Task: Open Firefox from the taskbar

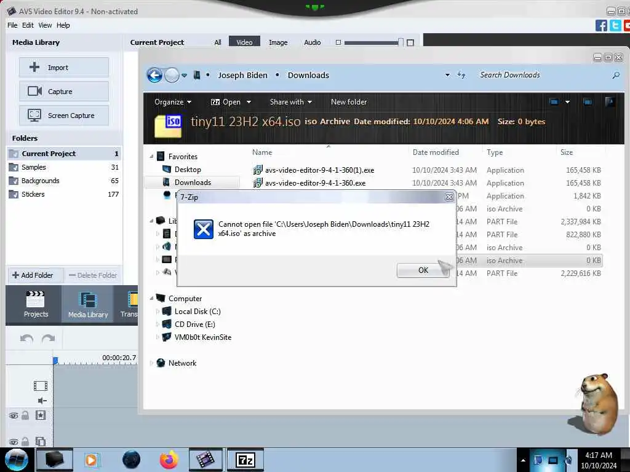Action: [169, 460]
